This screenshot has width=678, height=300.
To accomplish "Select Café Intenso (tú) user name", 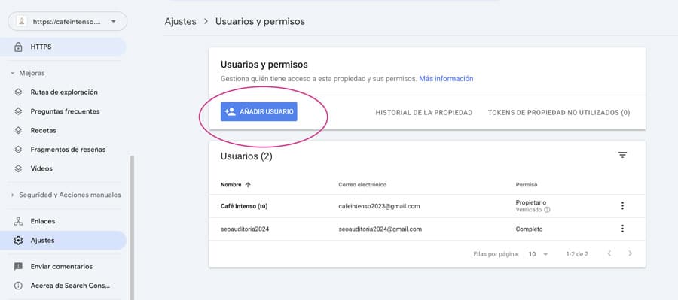I will point(244,206).
